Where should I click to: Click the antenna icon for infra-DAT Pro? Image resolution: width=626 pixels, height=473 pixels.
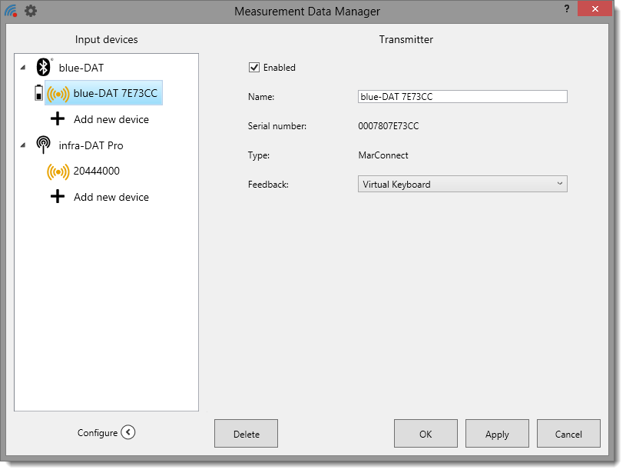pyautogui.click(x=44, y=145)
